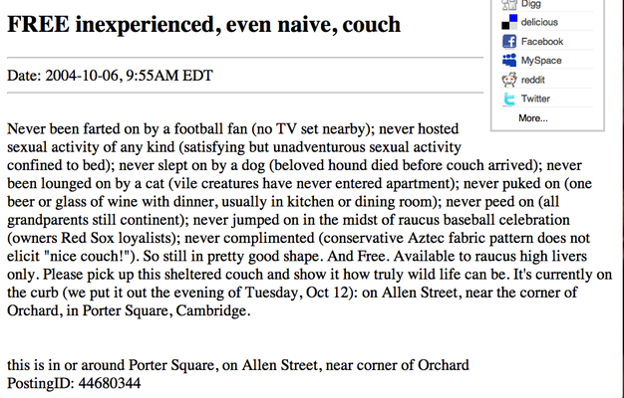The image size is (624, 398).
Task: Click the posting date line
Action: click(110, 76)
